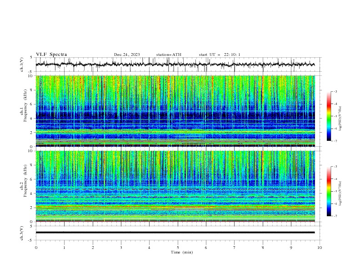Click the lower colorbar 'log(PSD)(V²/Hz)' label

click(x=340, y=194)
